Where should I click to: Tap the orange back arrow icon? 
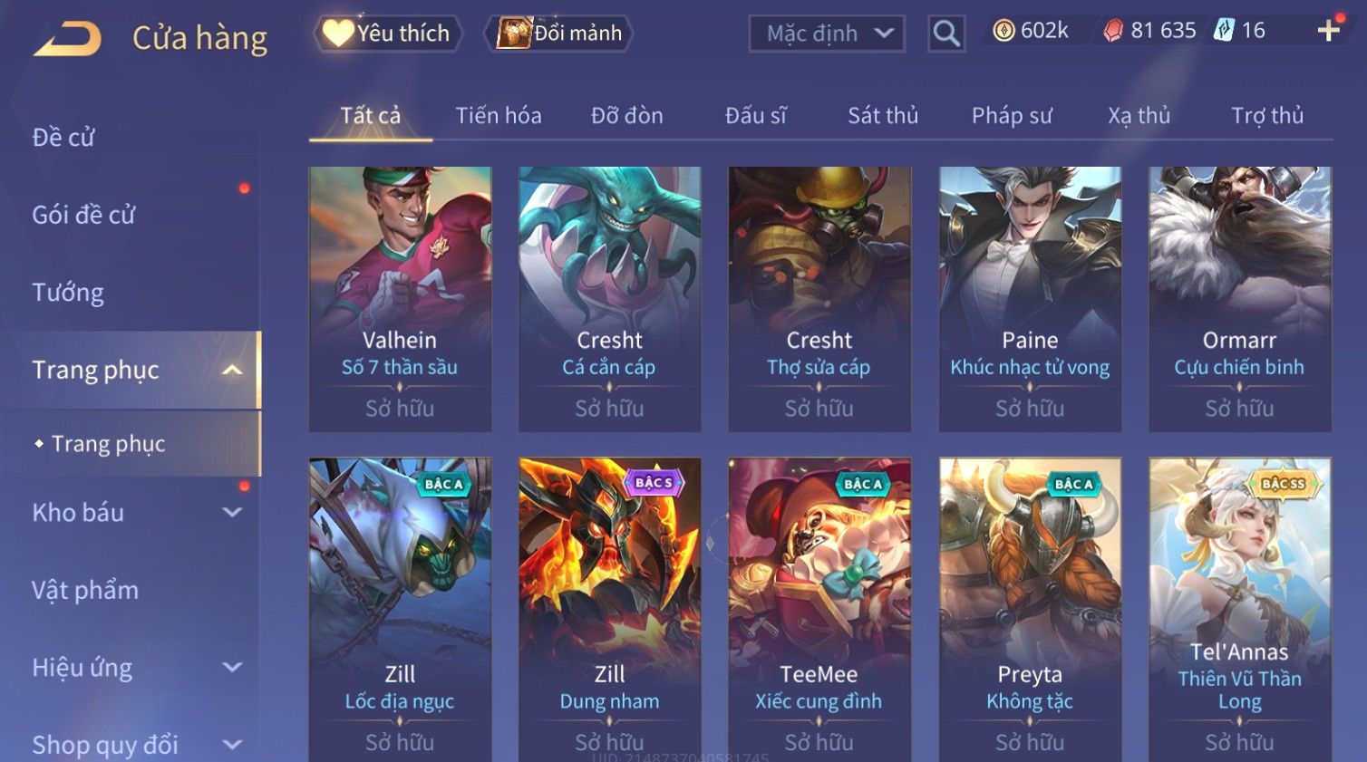point(67,38)
